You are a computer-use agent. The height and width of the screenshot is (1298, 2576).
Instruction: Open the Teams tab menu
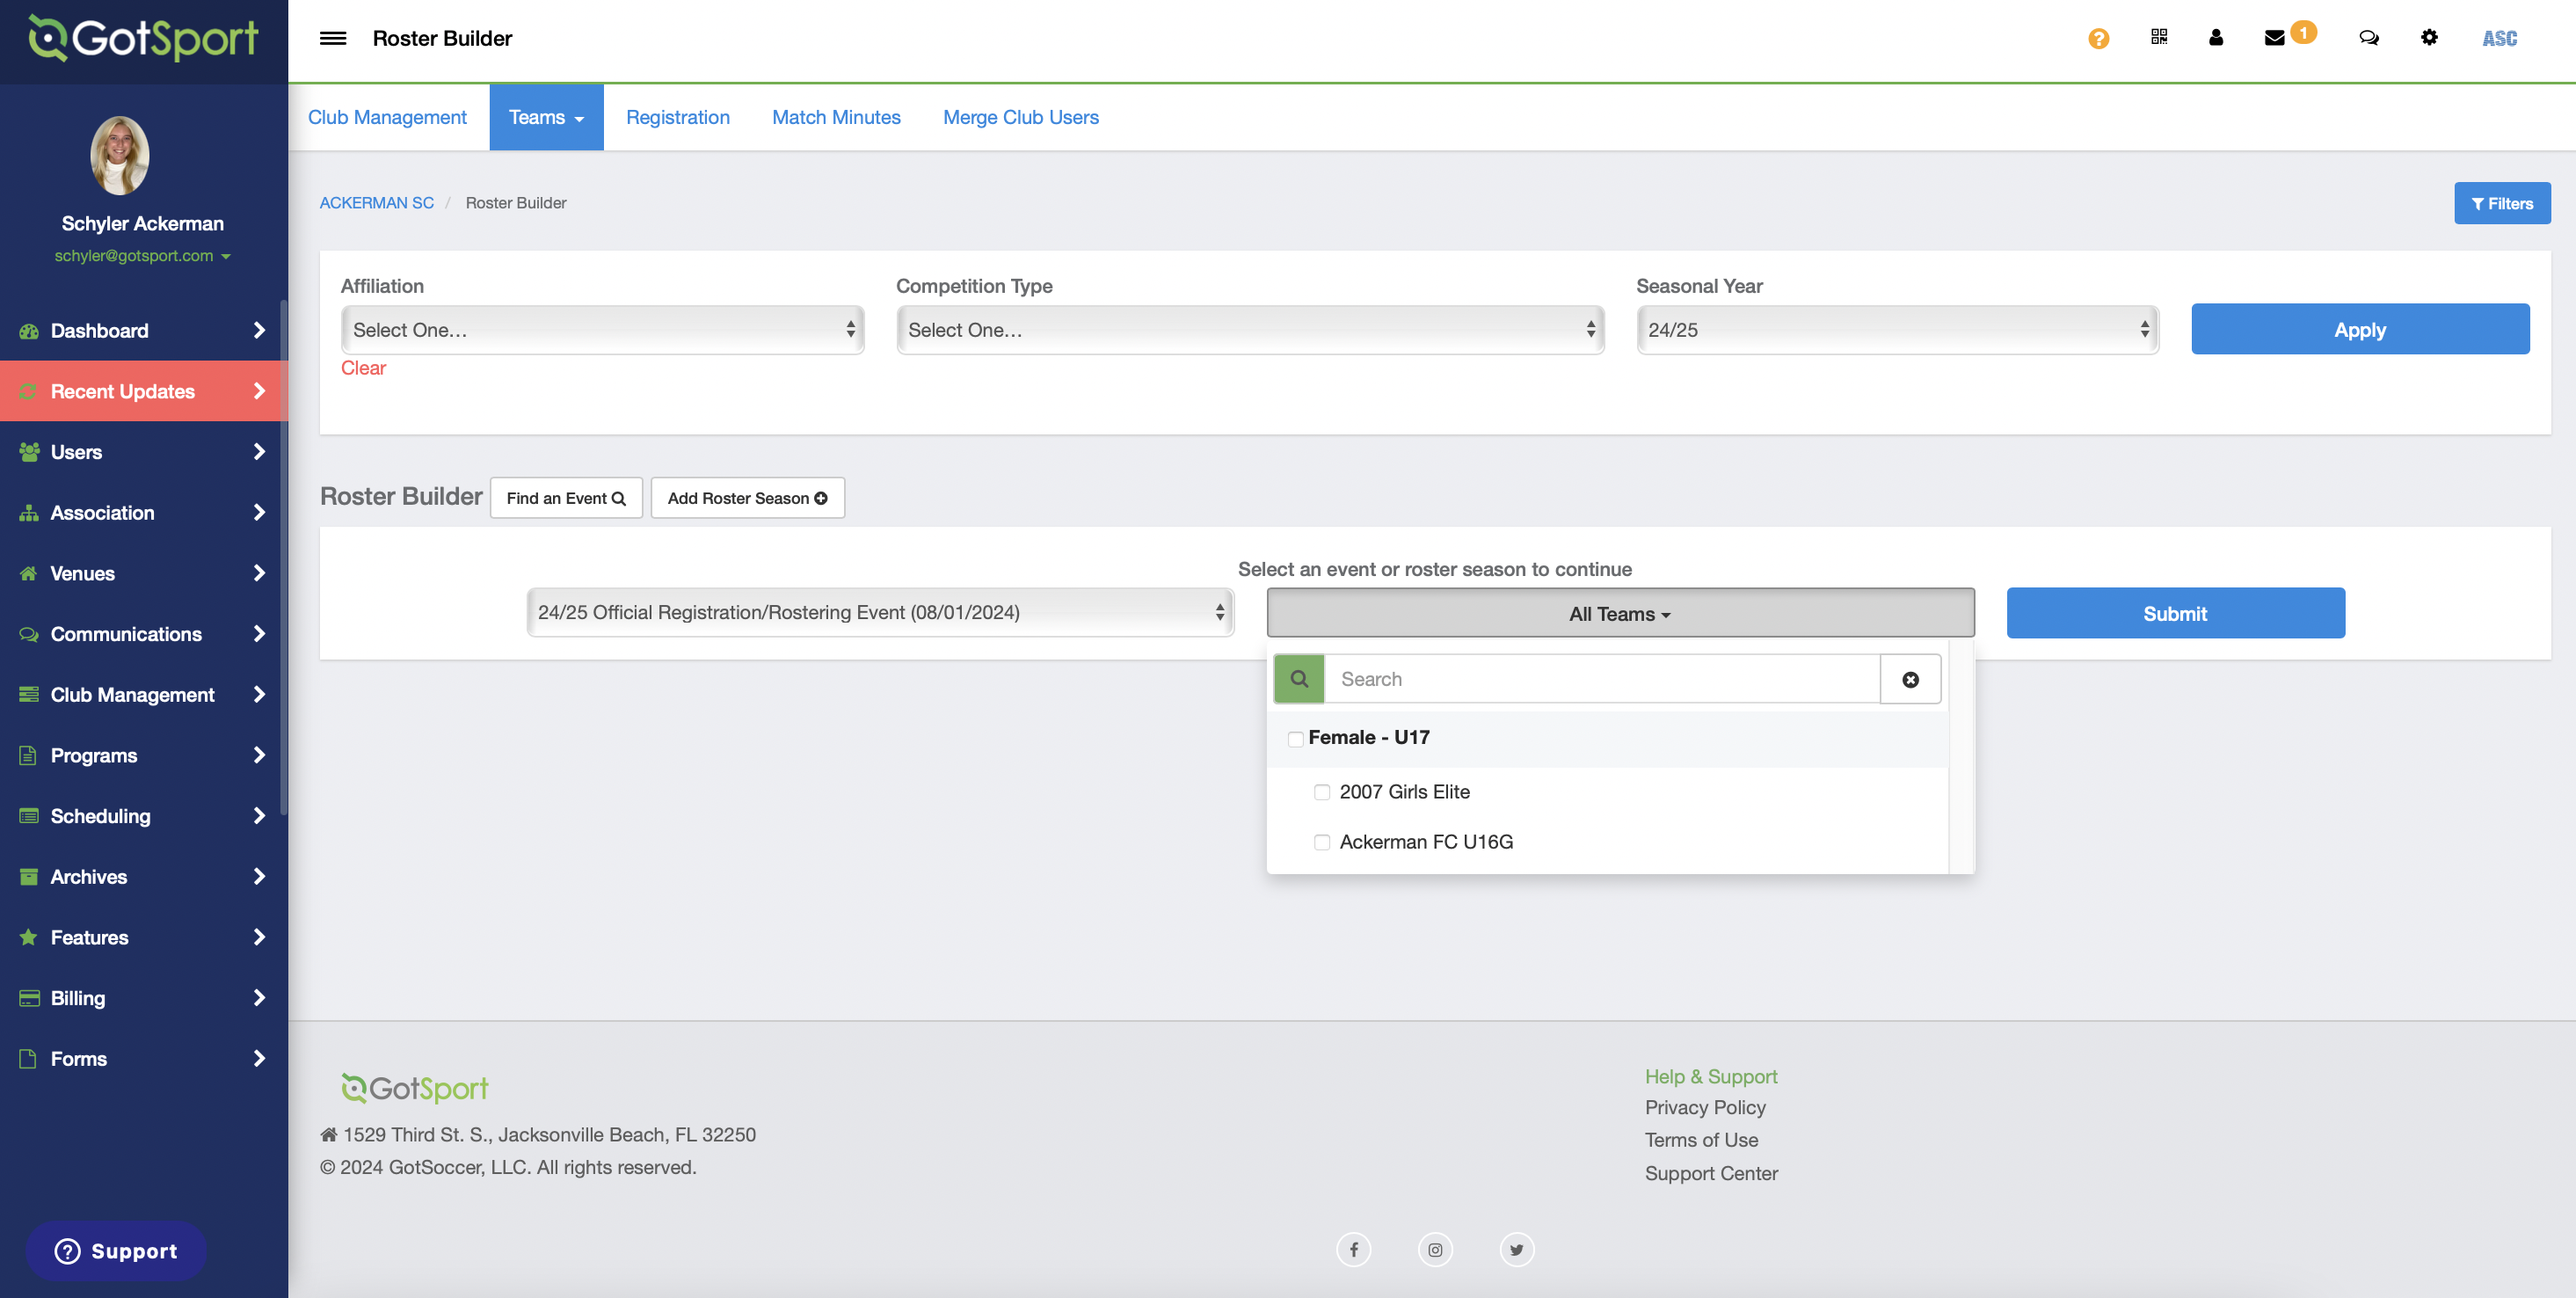point(546,117)
